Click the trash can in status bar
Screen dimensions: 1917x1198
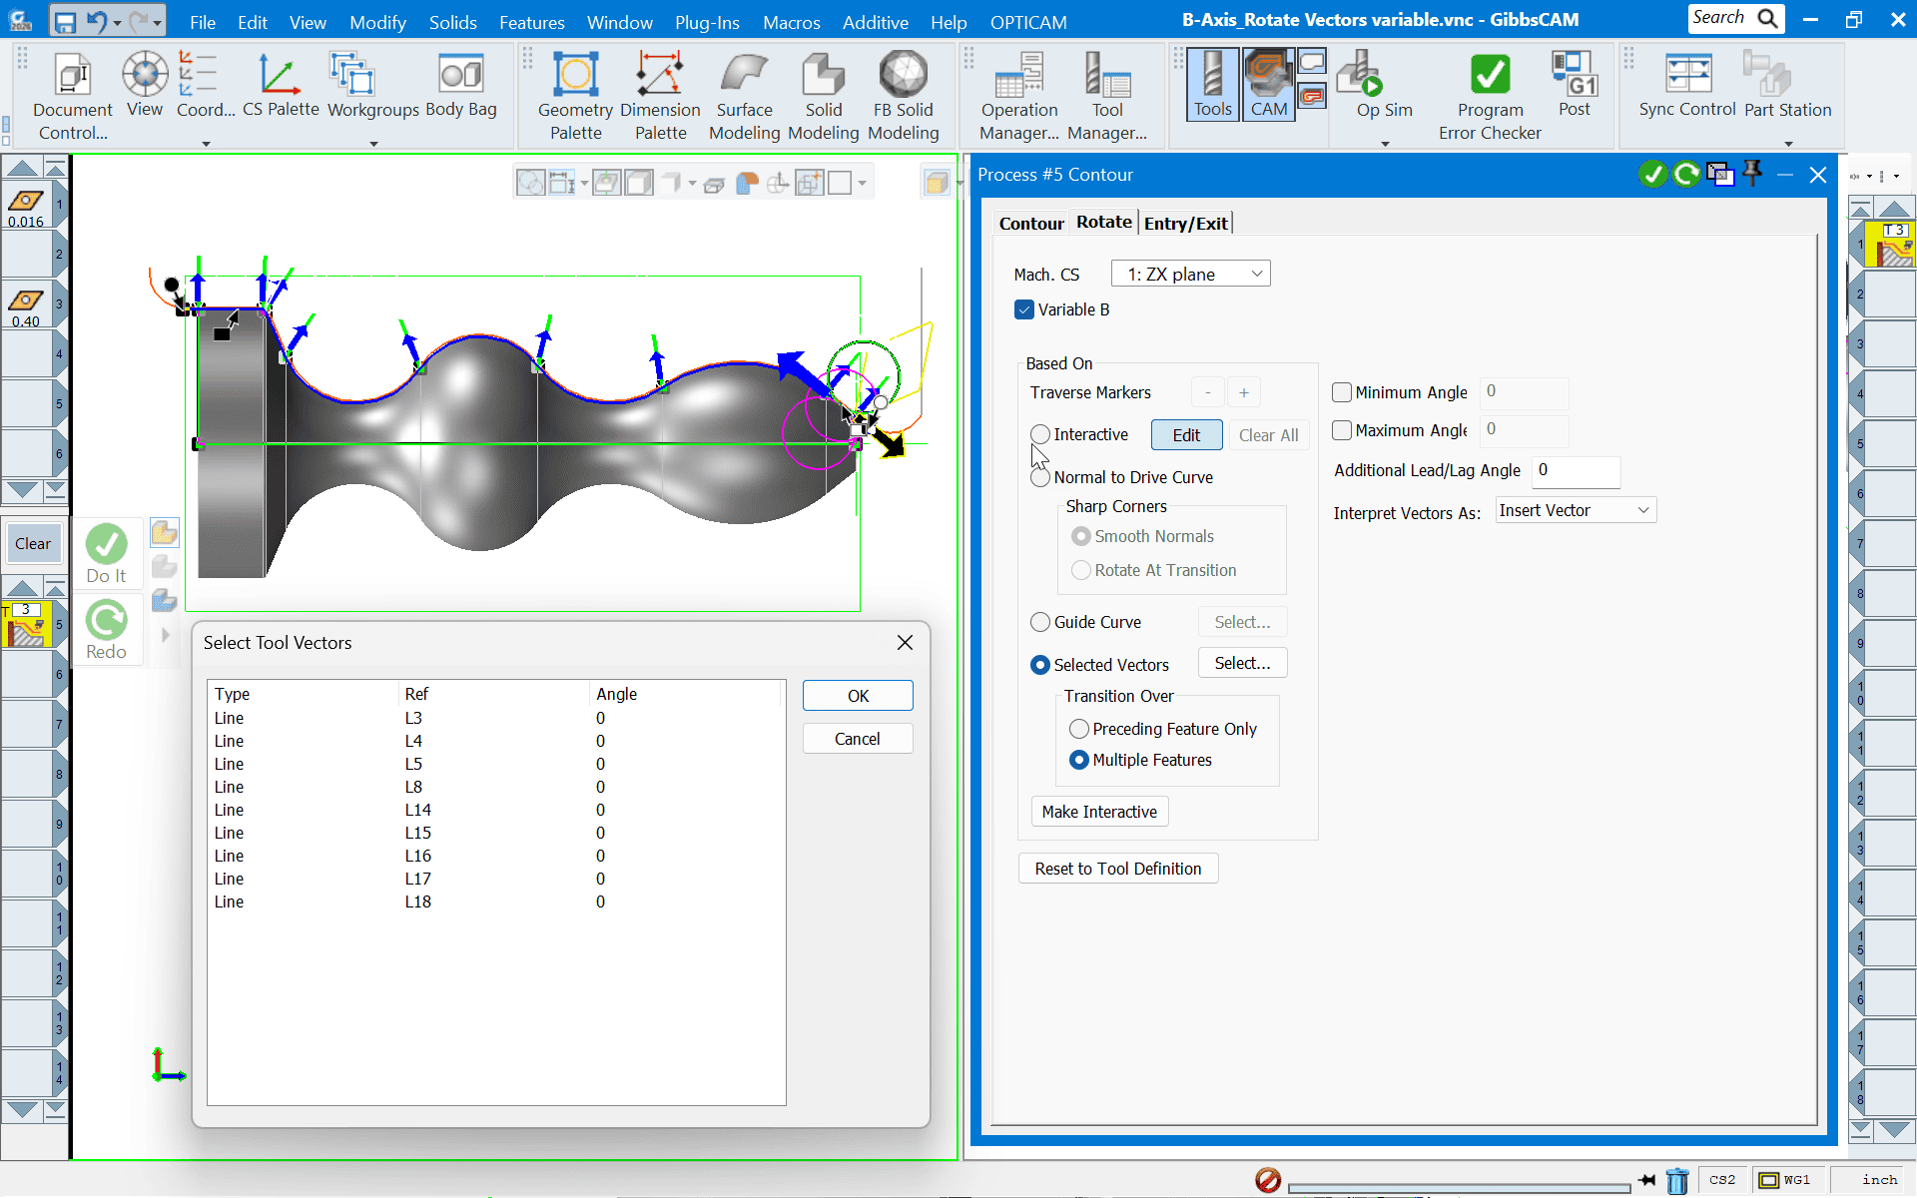click(1676, 1181)
